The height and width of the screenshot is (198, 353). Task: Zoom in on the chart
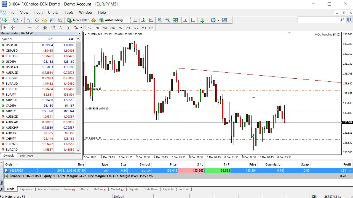click(x=160, y=20)
